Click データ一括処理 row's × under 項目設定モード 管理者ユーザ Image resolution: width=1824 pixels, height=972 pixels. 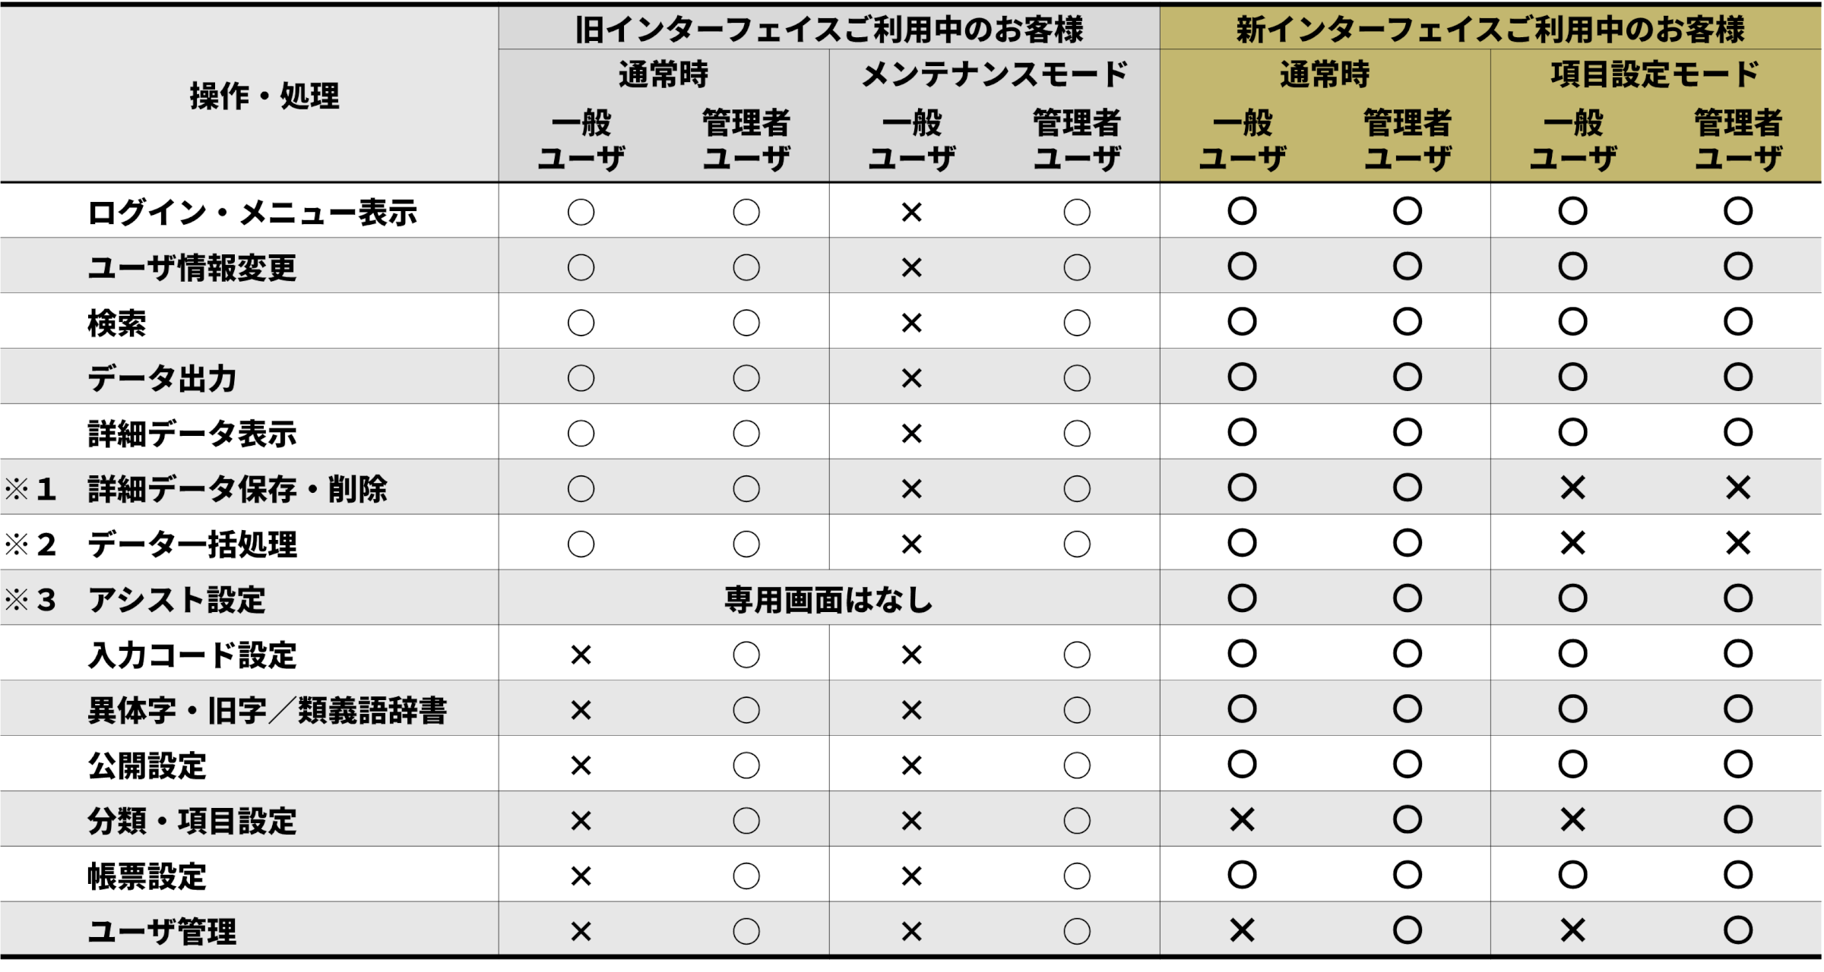1737,543
